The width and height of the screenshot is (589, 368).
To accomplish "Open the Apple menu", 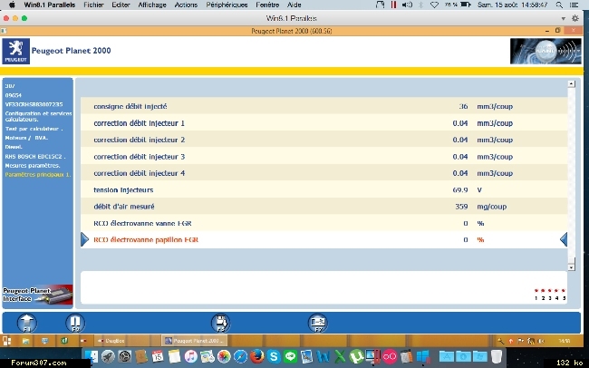I will 12,5.
